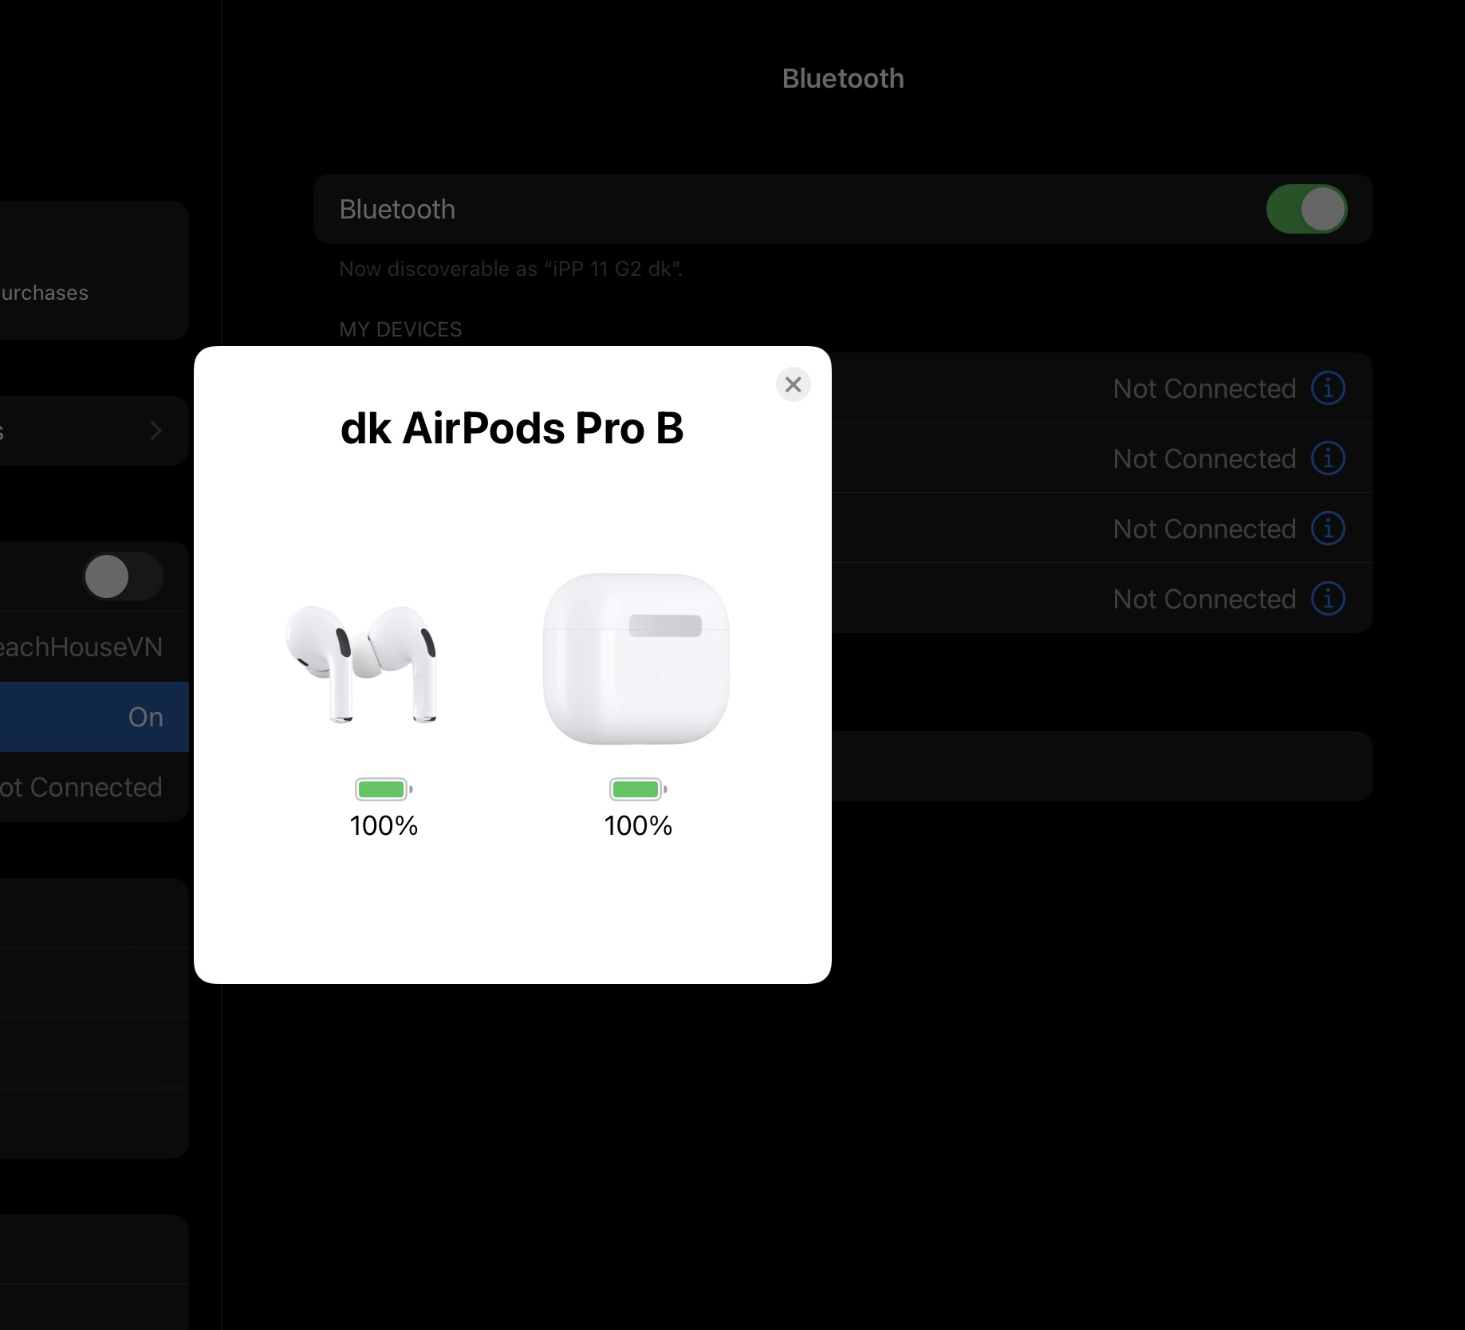
Task: Click the "dk AirPods Pro B" title
Action: point(512,428)
